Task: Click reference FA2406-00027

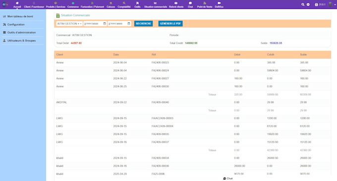Action: pos(161,79)
